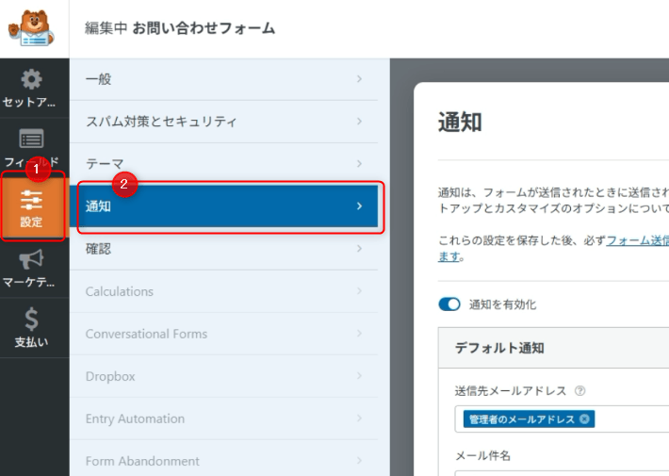Open the 一般 settings section
The height and width of the screenshot is (476, 669).
[x=224, y=79]
